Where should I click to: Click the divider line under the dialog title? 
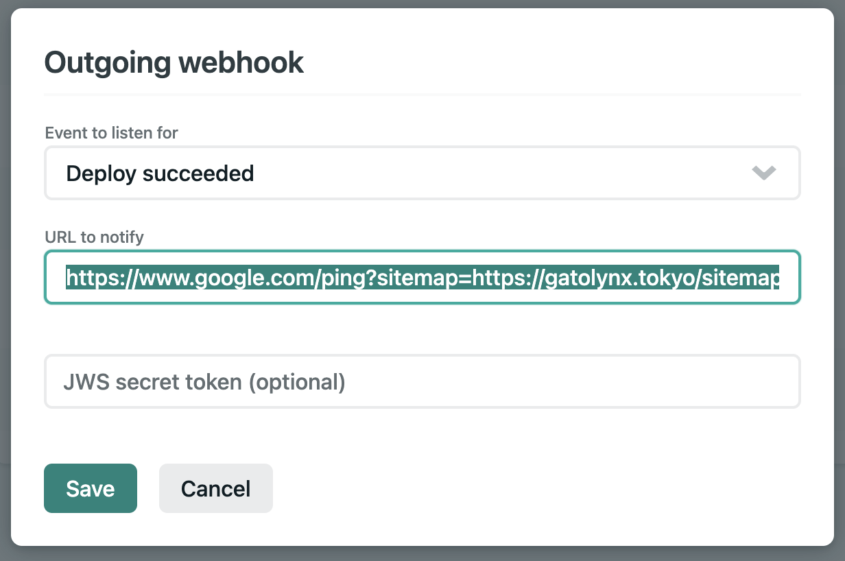[x=422, y=94]
